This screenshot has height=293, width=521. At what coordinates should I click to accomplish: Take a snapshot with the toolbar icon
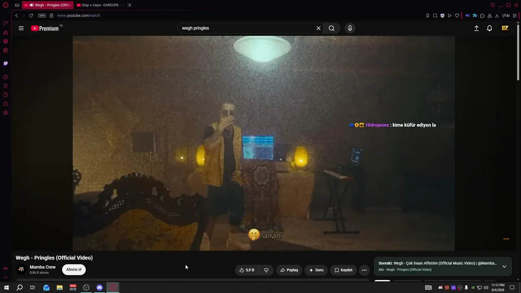click(x=435, y=15)
